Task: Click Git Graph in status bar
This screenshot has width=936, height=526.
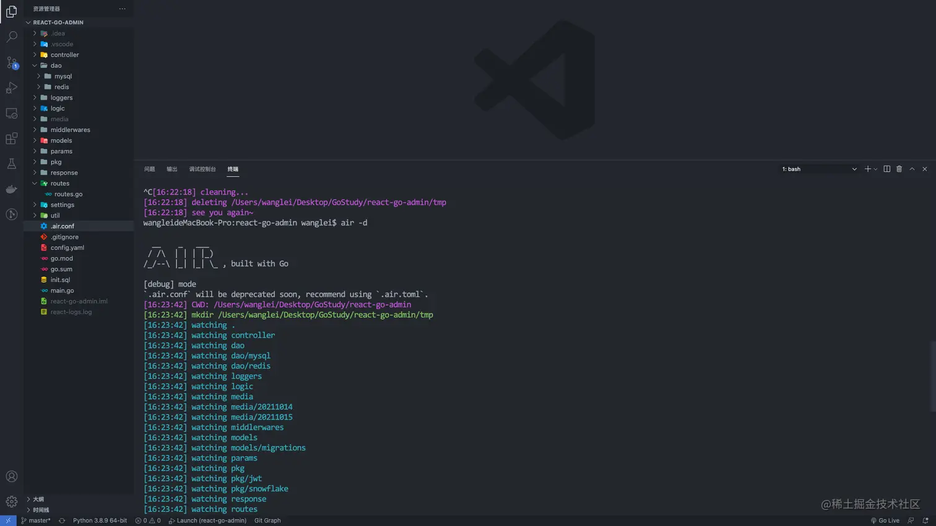Action: point(267,520)
